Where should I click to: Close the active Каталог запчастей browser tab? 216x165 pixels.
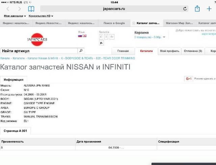(x=134, y=23)
